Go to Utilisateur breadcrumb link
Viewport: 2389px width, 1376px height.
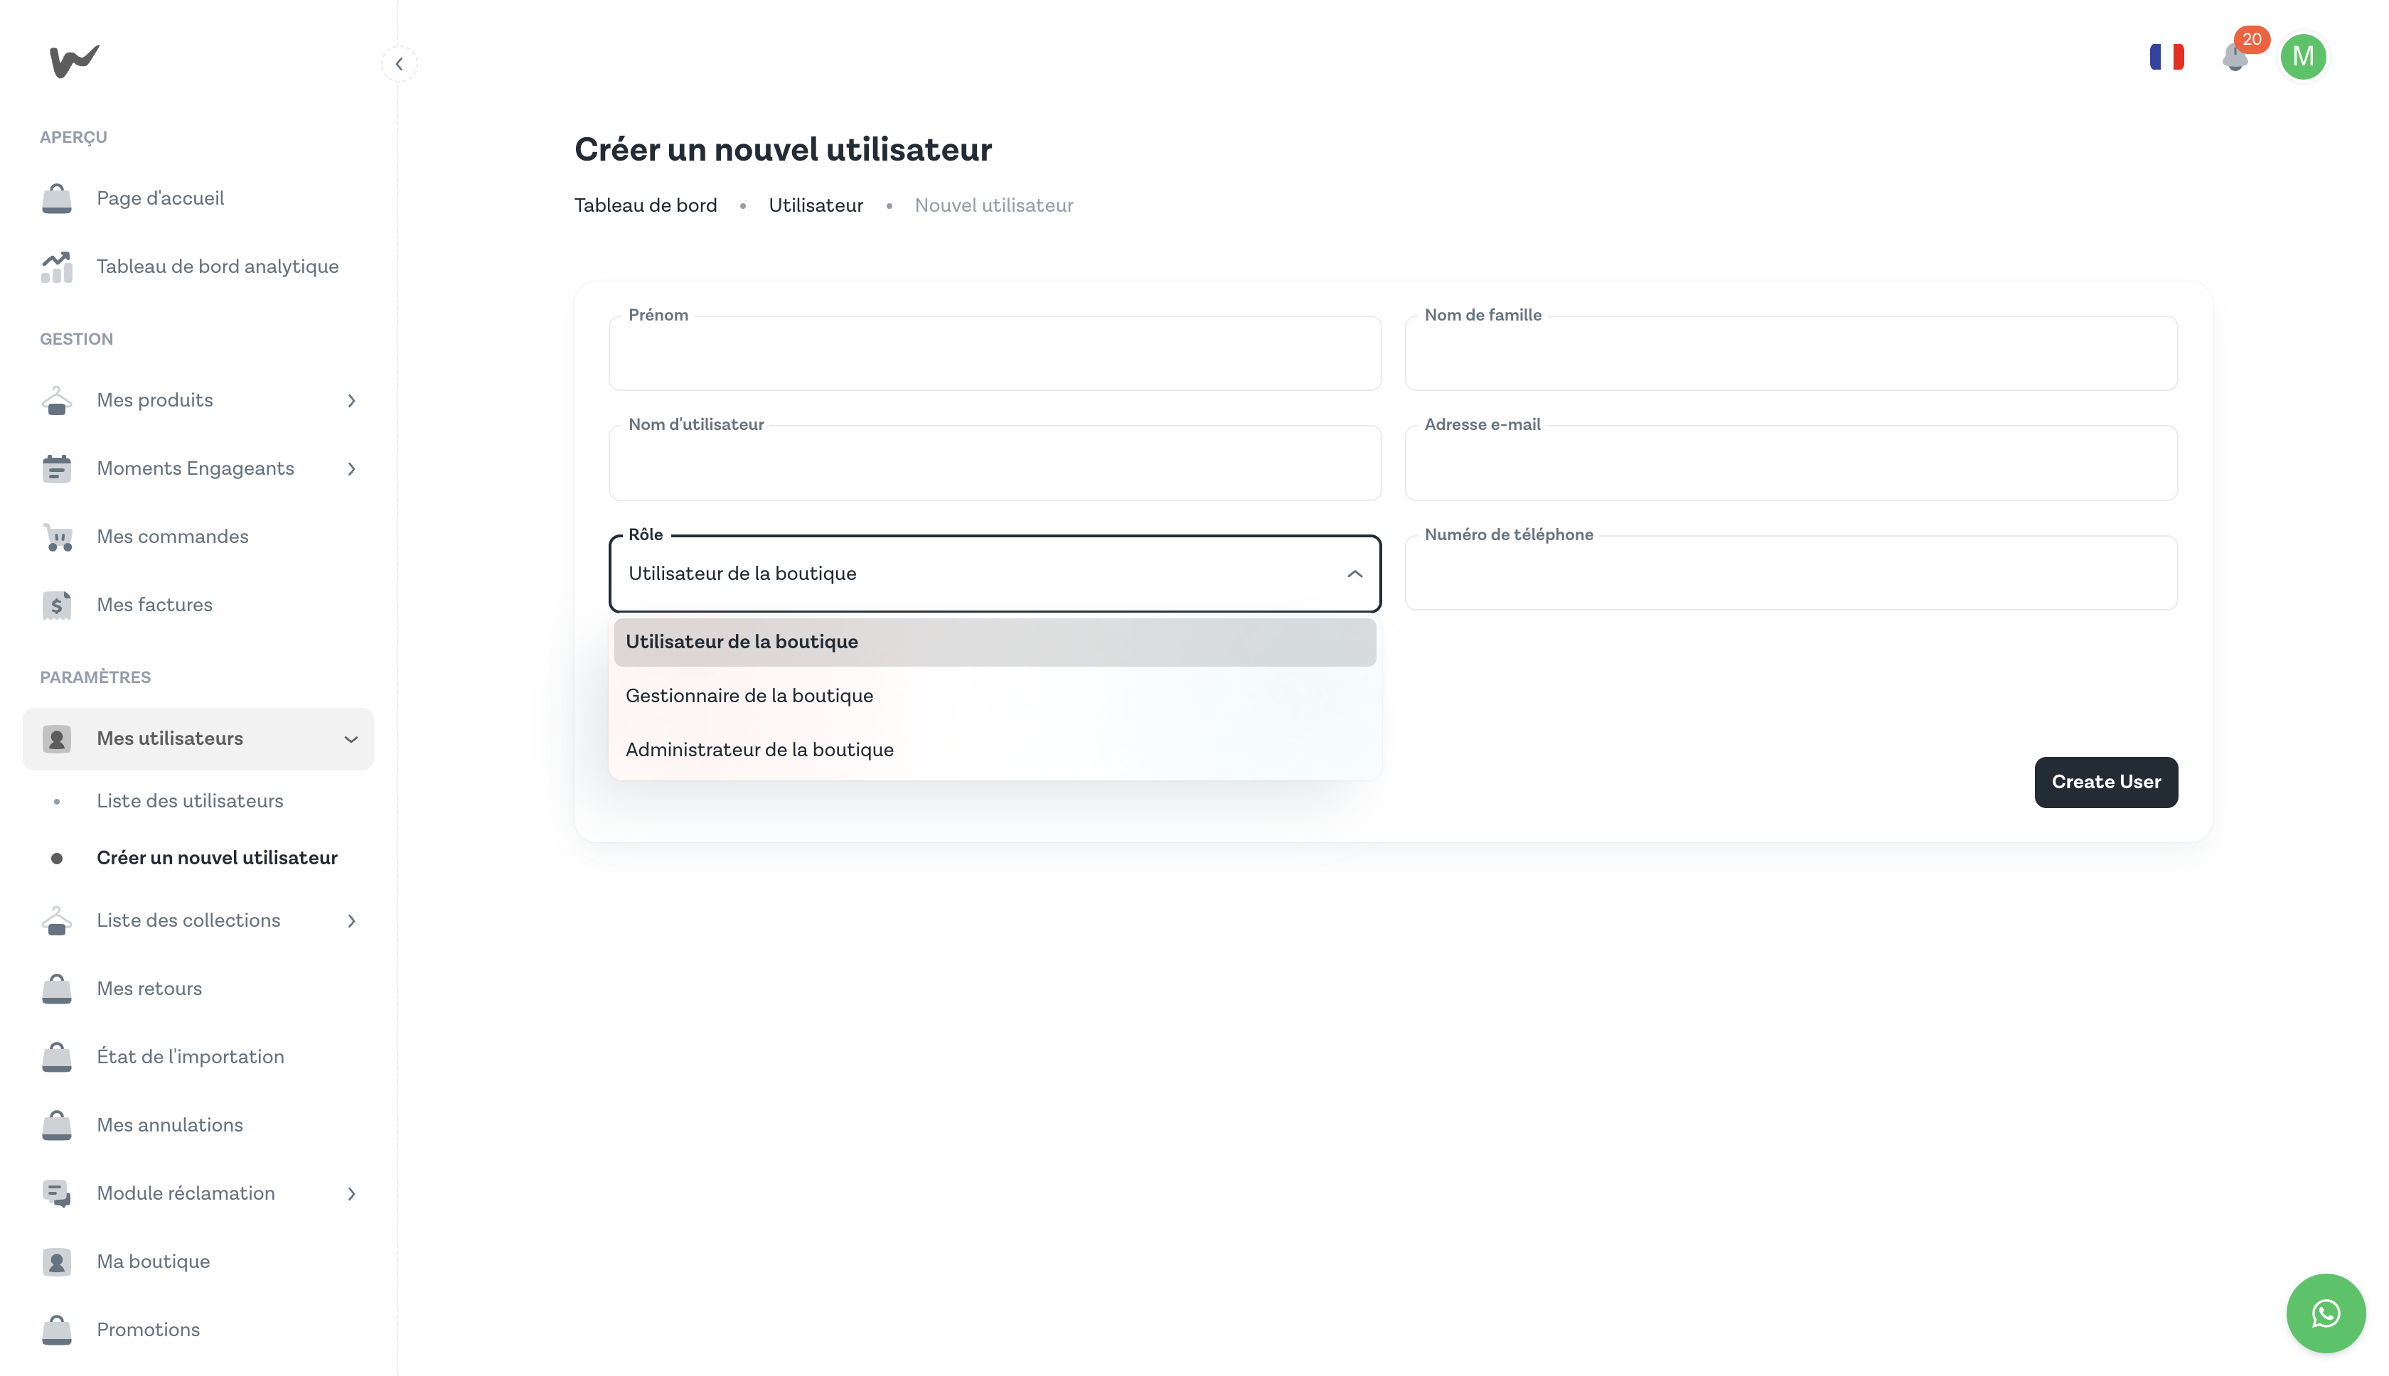tap(815, 205)
